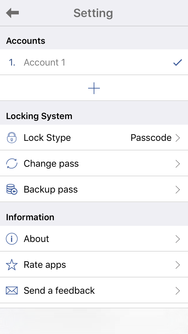Tap the back arrow icon
The width and height of the screenshot is (188, 334).
point(12,13)
